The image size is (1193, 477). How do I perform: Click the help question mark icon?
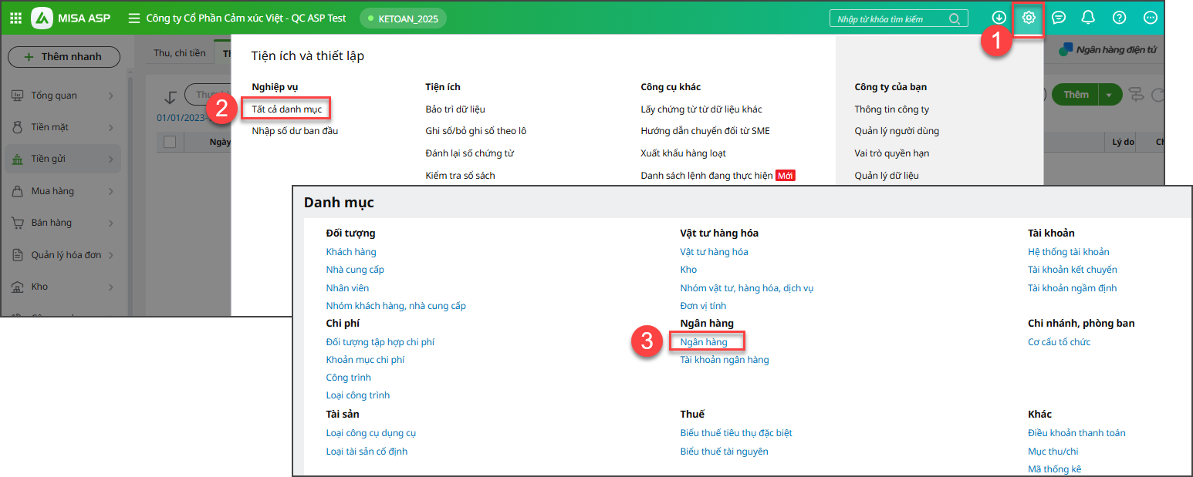click(x=1120, y=18)
